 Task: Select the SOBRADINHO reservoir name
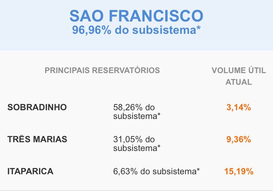click(37, 107)
